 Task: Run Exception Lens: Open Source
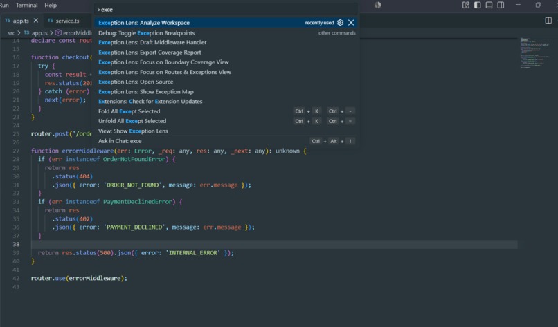(226, 82)
